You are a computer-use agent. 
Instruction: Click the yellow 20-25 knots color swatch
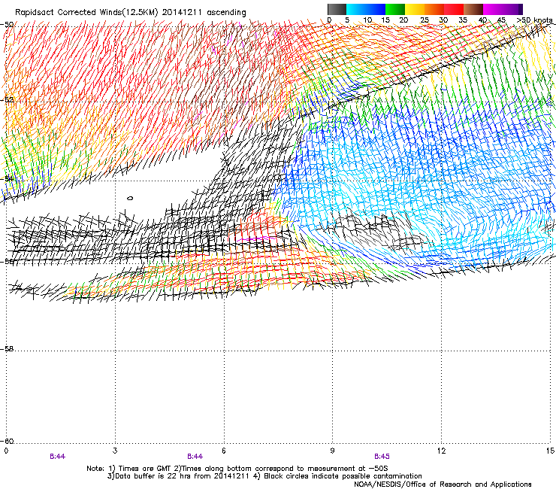(x=415, y=9)
